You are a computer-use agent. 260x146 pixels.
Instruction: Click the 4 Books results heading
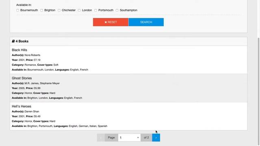(x=22, y=41)
